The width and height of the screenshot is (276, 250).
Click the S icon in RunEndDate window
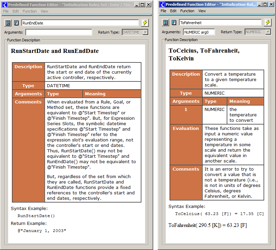8,23
